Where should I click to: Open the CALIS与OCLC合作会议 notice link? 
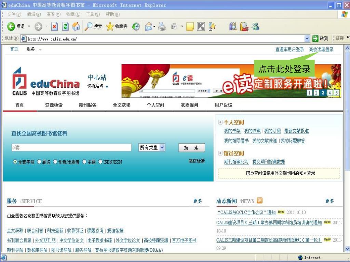tap(246, 212)
